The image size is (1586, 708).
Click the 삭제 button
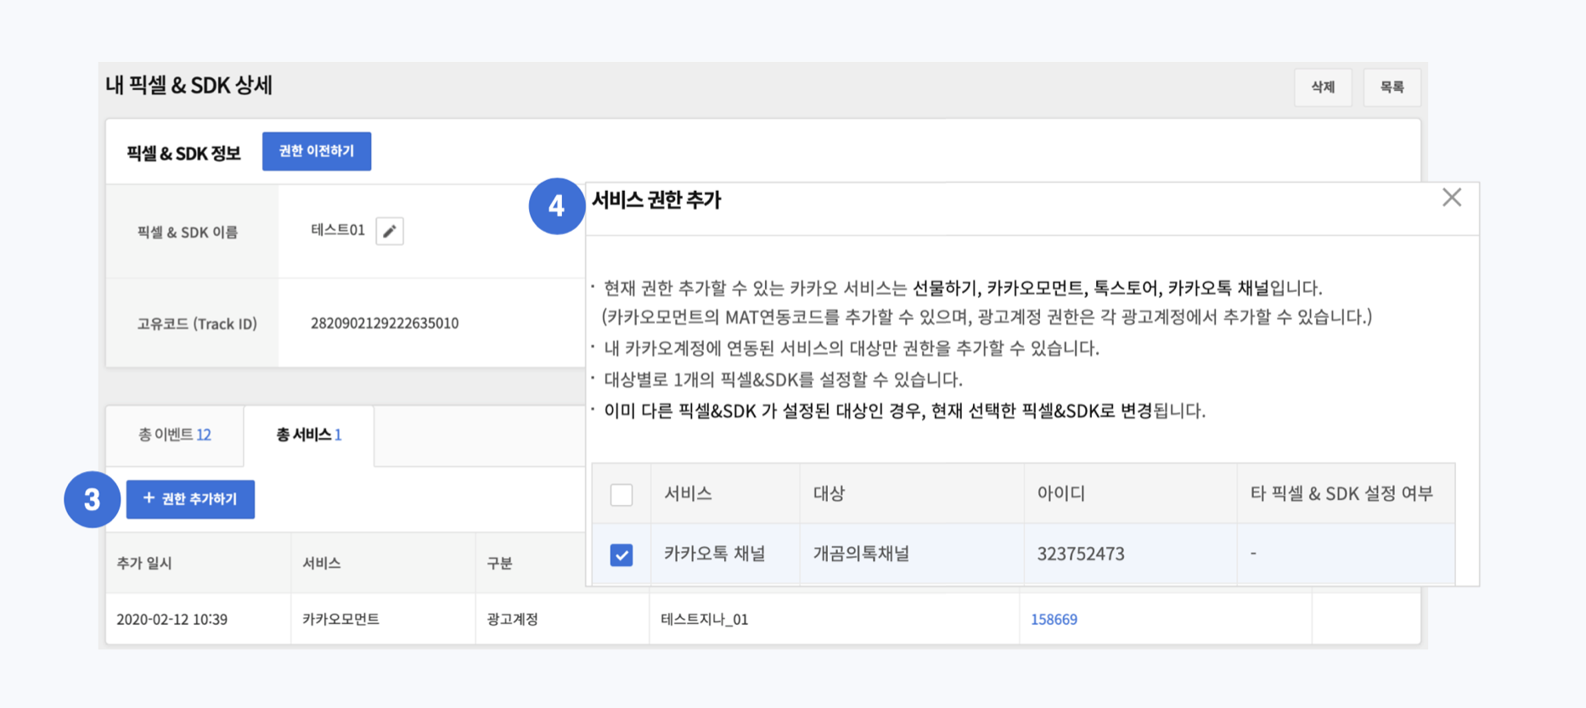click(1323, 87)
